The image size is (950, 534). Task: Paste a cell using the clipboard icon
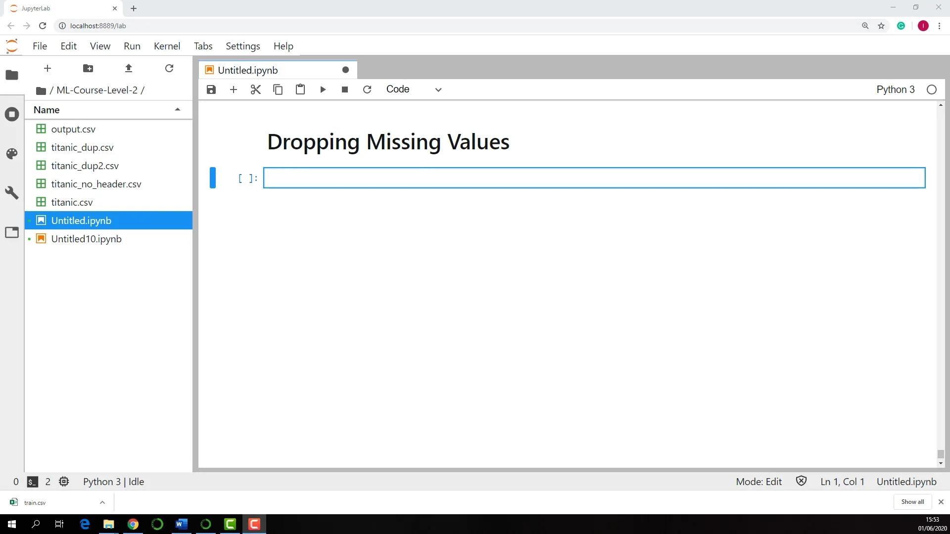point(300,89)
